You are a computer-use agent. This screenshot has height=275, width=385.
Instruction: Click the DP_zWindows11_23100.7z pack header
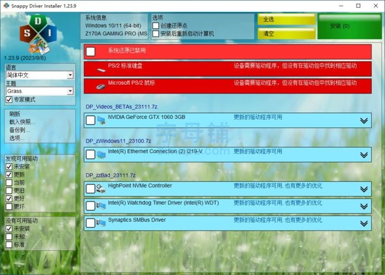[118, 141]
